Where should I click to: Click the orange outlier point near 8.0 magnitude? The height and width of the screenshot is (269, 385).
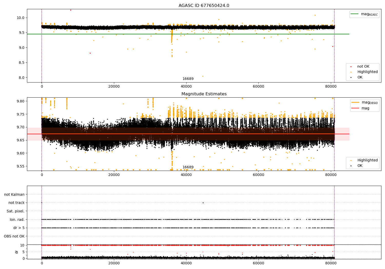(203, 76)
